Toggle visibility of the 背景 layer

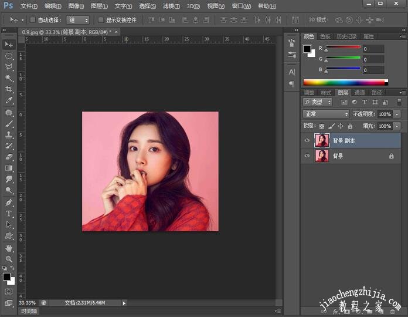coord(307,156)
